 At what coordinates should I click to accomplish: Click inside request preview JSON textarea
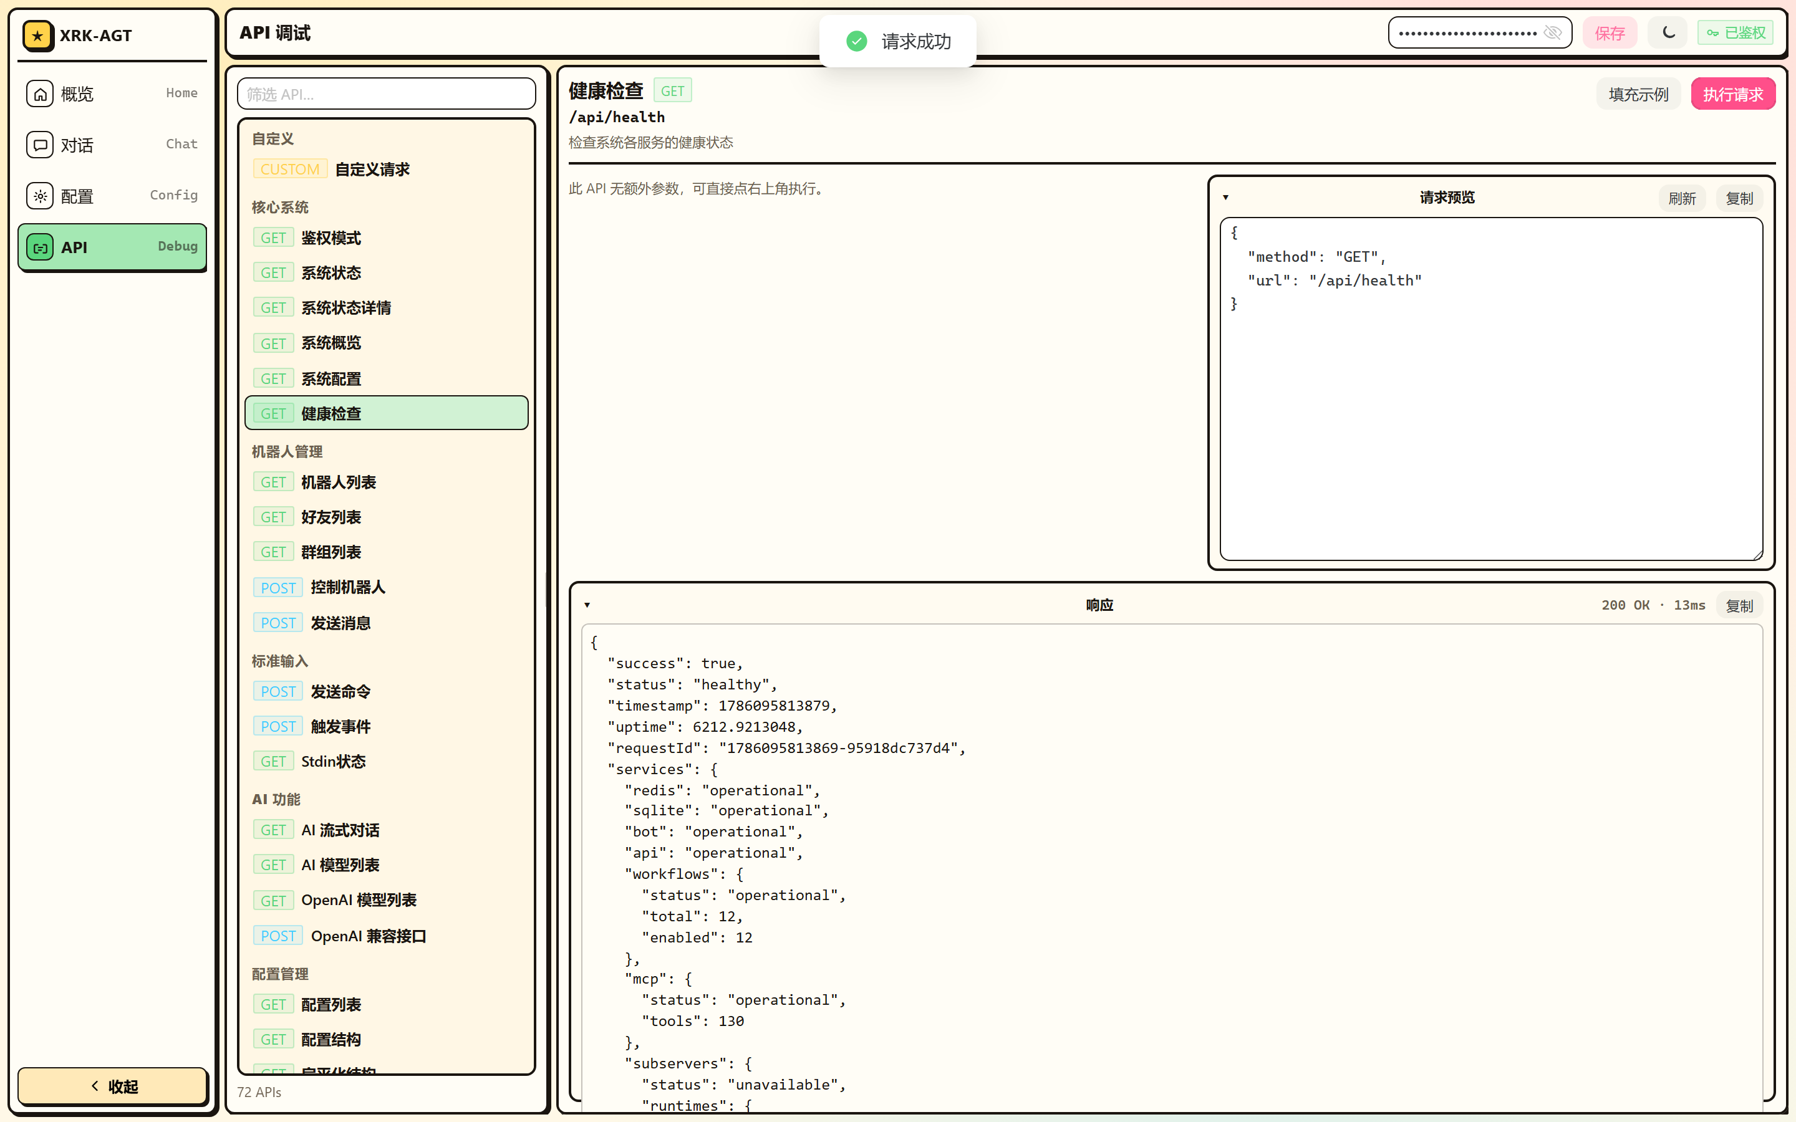point(1491,390)
